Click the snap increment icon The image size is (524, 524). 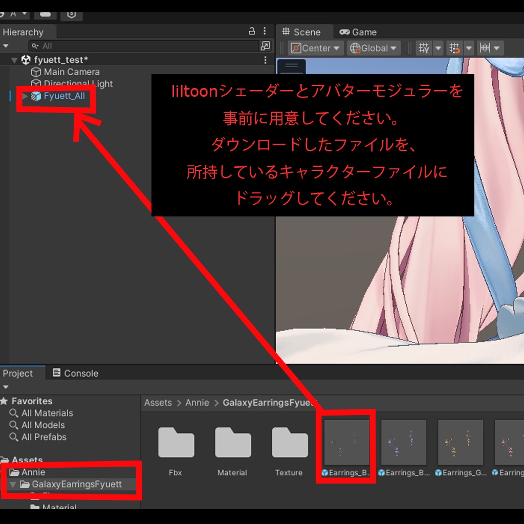coord(485,48)
